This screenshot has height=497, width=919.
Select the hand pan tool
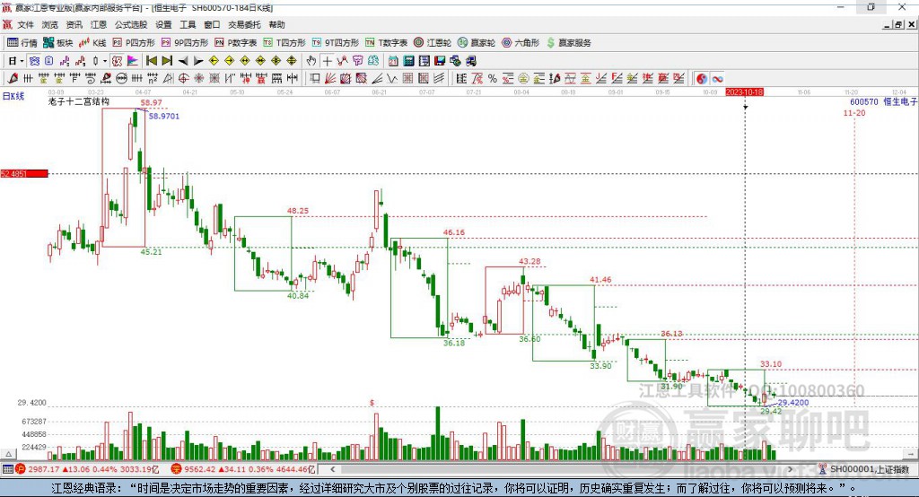tap(311, 60)
